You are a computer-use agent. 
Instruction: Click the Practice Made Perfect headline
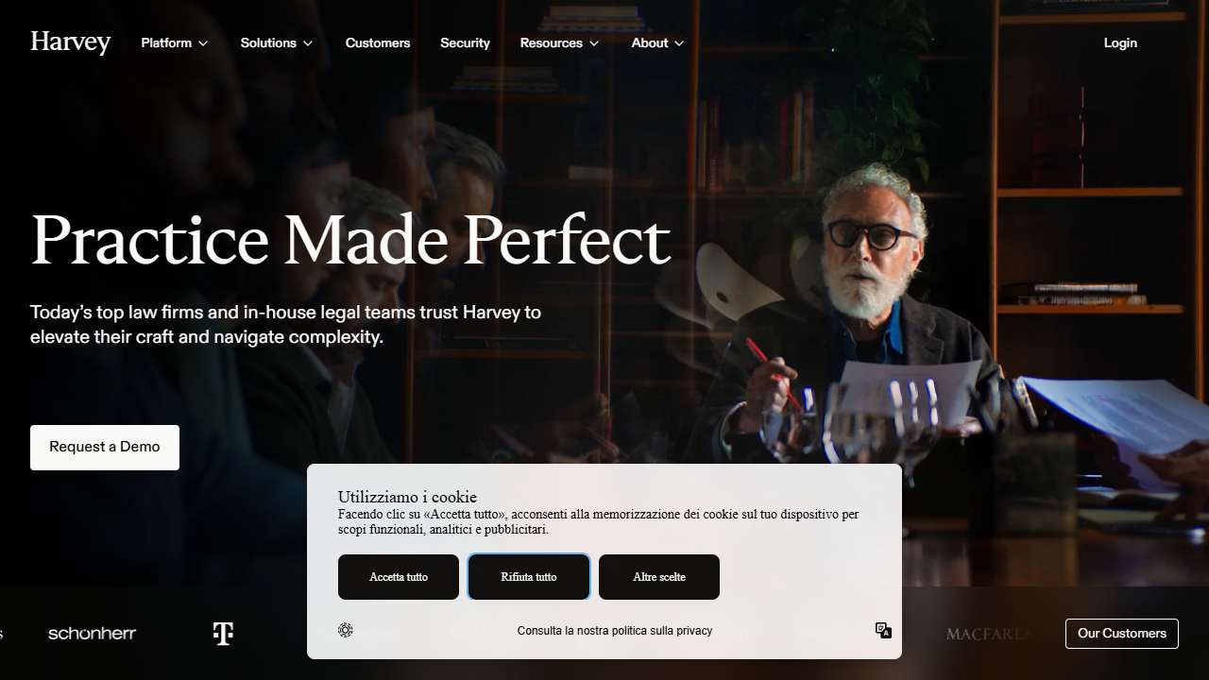tap(350, 241)
